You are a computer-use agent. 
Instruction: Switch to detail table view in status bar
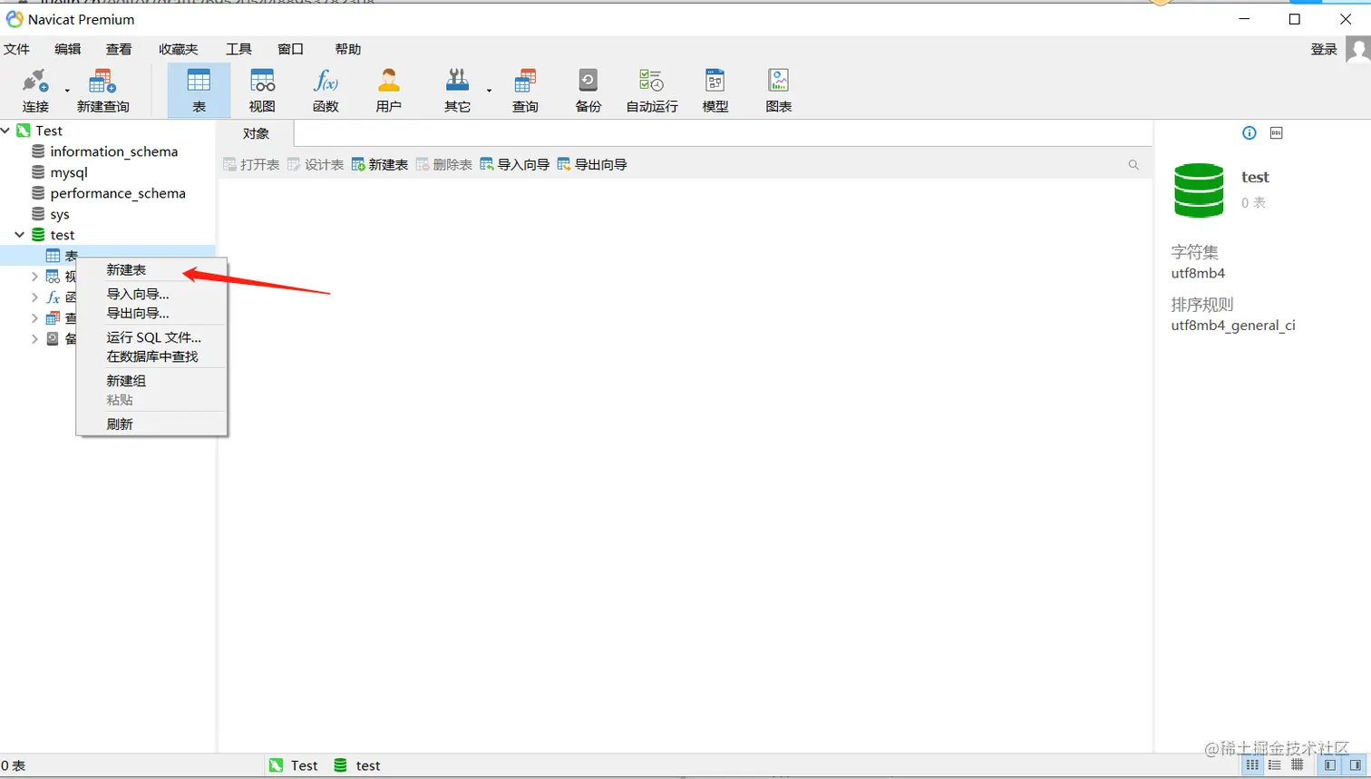pos(1298,765)
